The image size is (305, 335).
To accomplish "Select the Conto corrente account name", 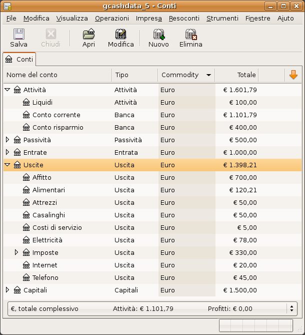I will (56, 115).
